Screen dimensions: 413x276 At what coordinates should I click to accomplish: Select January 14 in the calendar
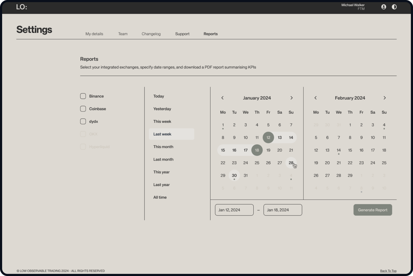(291, 137)
